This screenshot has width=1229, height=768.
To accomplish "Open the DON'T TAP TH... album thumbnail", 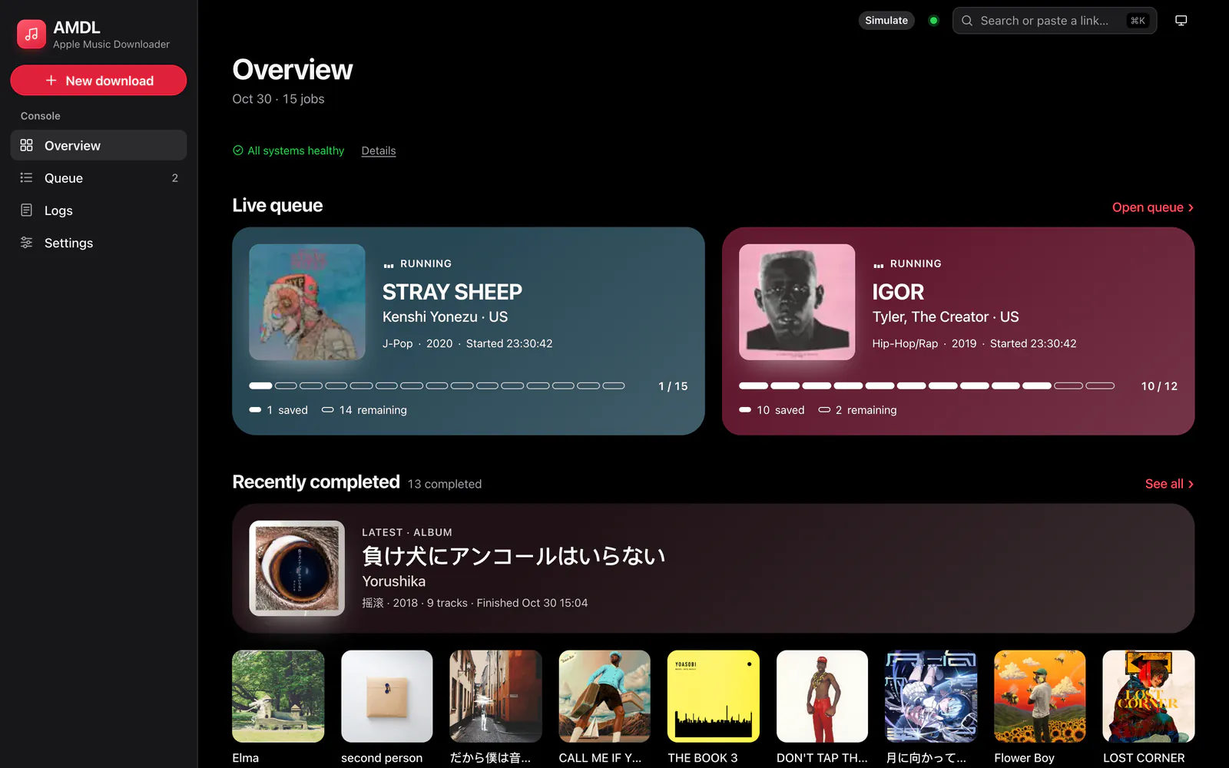I will point(822,697).
